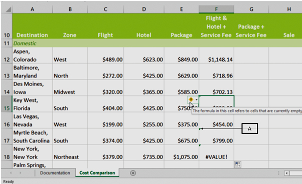
Task: Select the Cost Comparison sheet tab
Action: (97, 172)
